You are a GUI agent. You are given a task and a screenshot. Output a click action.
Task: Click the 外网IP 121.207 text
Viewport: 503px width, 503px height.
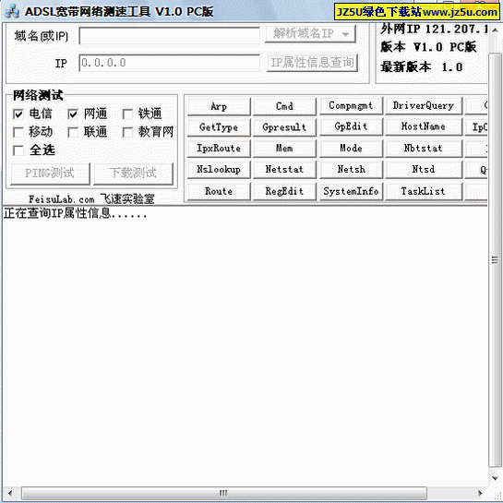(x=434, y=30)
